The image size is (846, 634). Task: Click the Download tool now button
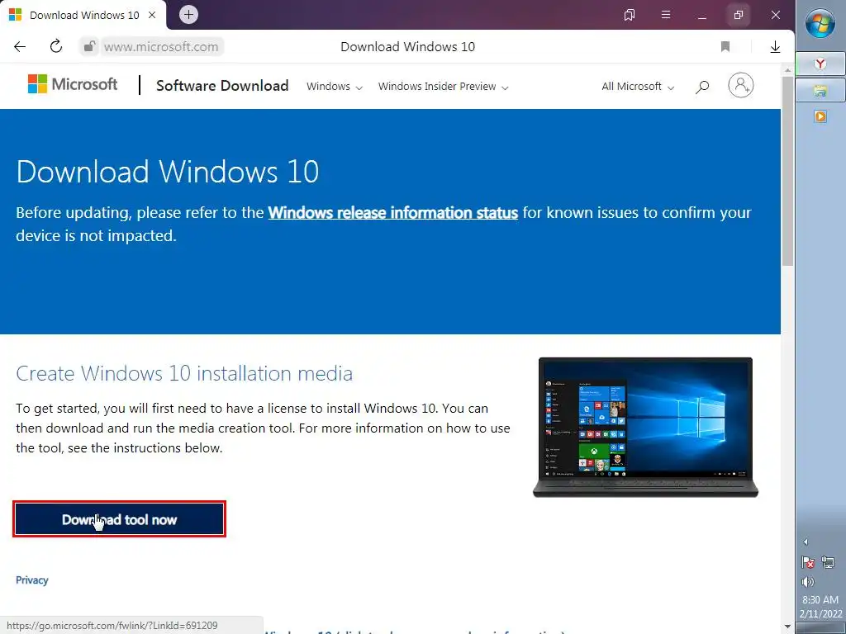click(119, 519)
